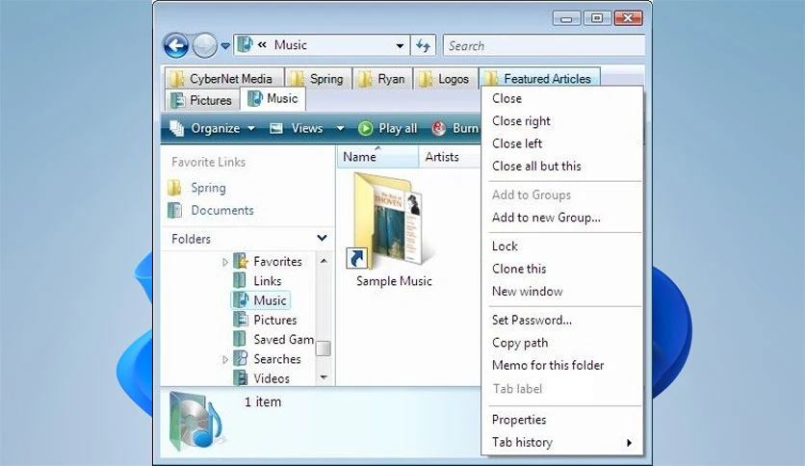805x466 pixels.
Task: Choose Memo for this folder
Action: point(562,366)
